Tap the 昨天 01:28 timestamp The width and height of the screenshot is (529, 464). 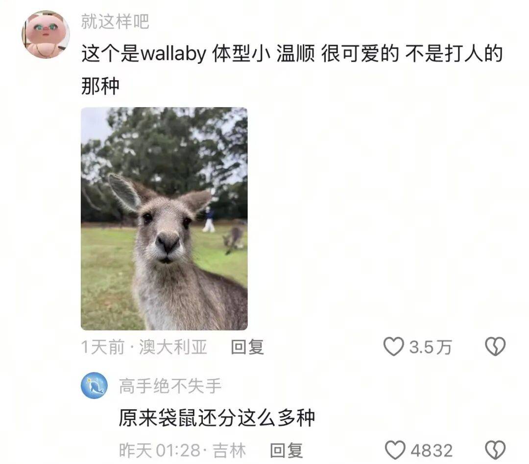pos(160,450)
